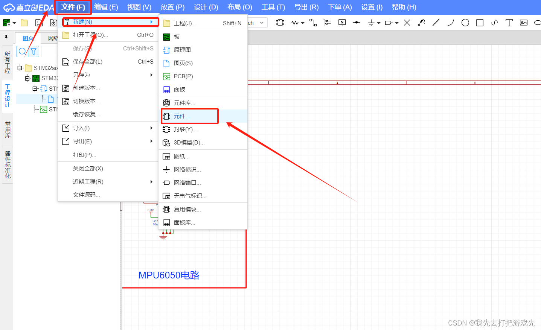Select the line drawing tool icon
This screenshot has height=330, width=541.
[436, 23]
